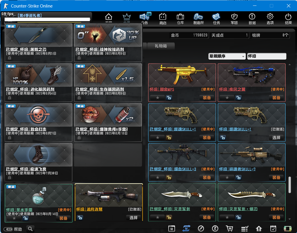Select the 怀旧|灭灵军刺·锯刃 knife thumbnail
The image size is (297, 233).
point(252,195)
